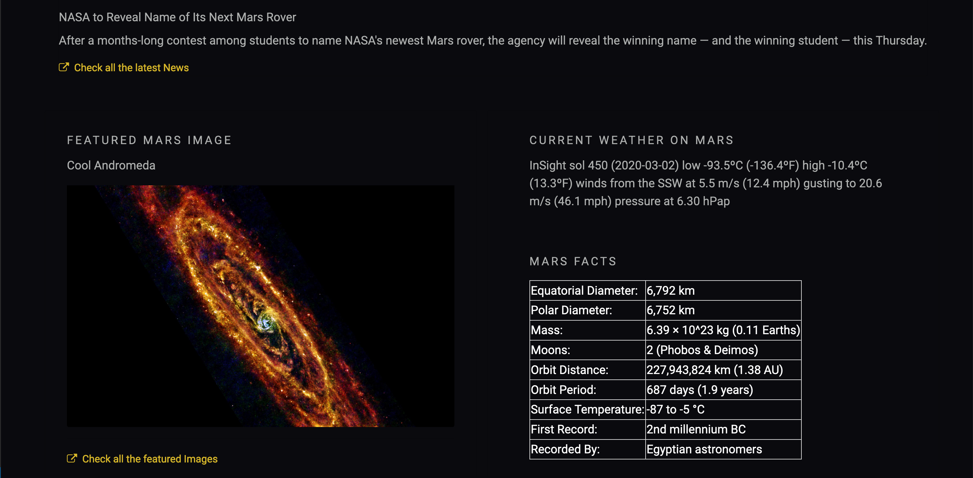Select the 'Equatorial Diameter:' table cell
This screenshot has width=973, height=478.
[588, 291]
